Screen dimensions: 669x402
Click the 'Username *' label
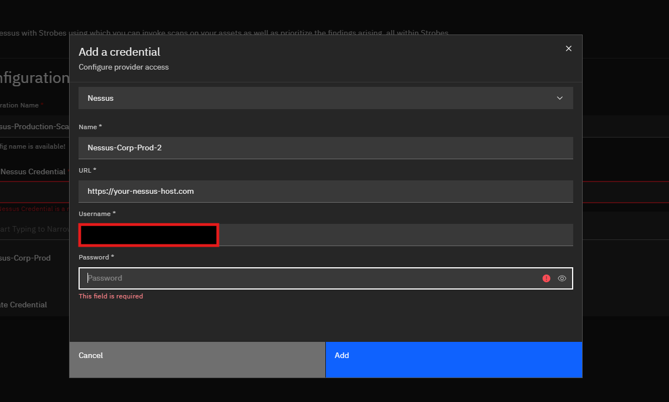pos(97,214)
